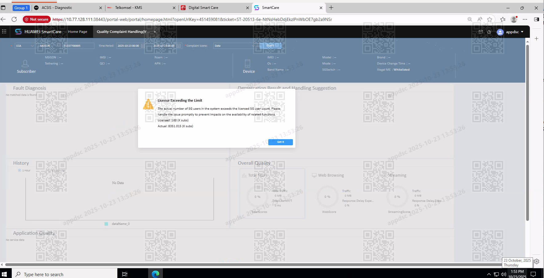Open the Home Page tab
Screen dimensions: 544x278
[x=77, y=32]
